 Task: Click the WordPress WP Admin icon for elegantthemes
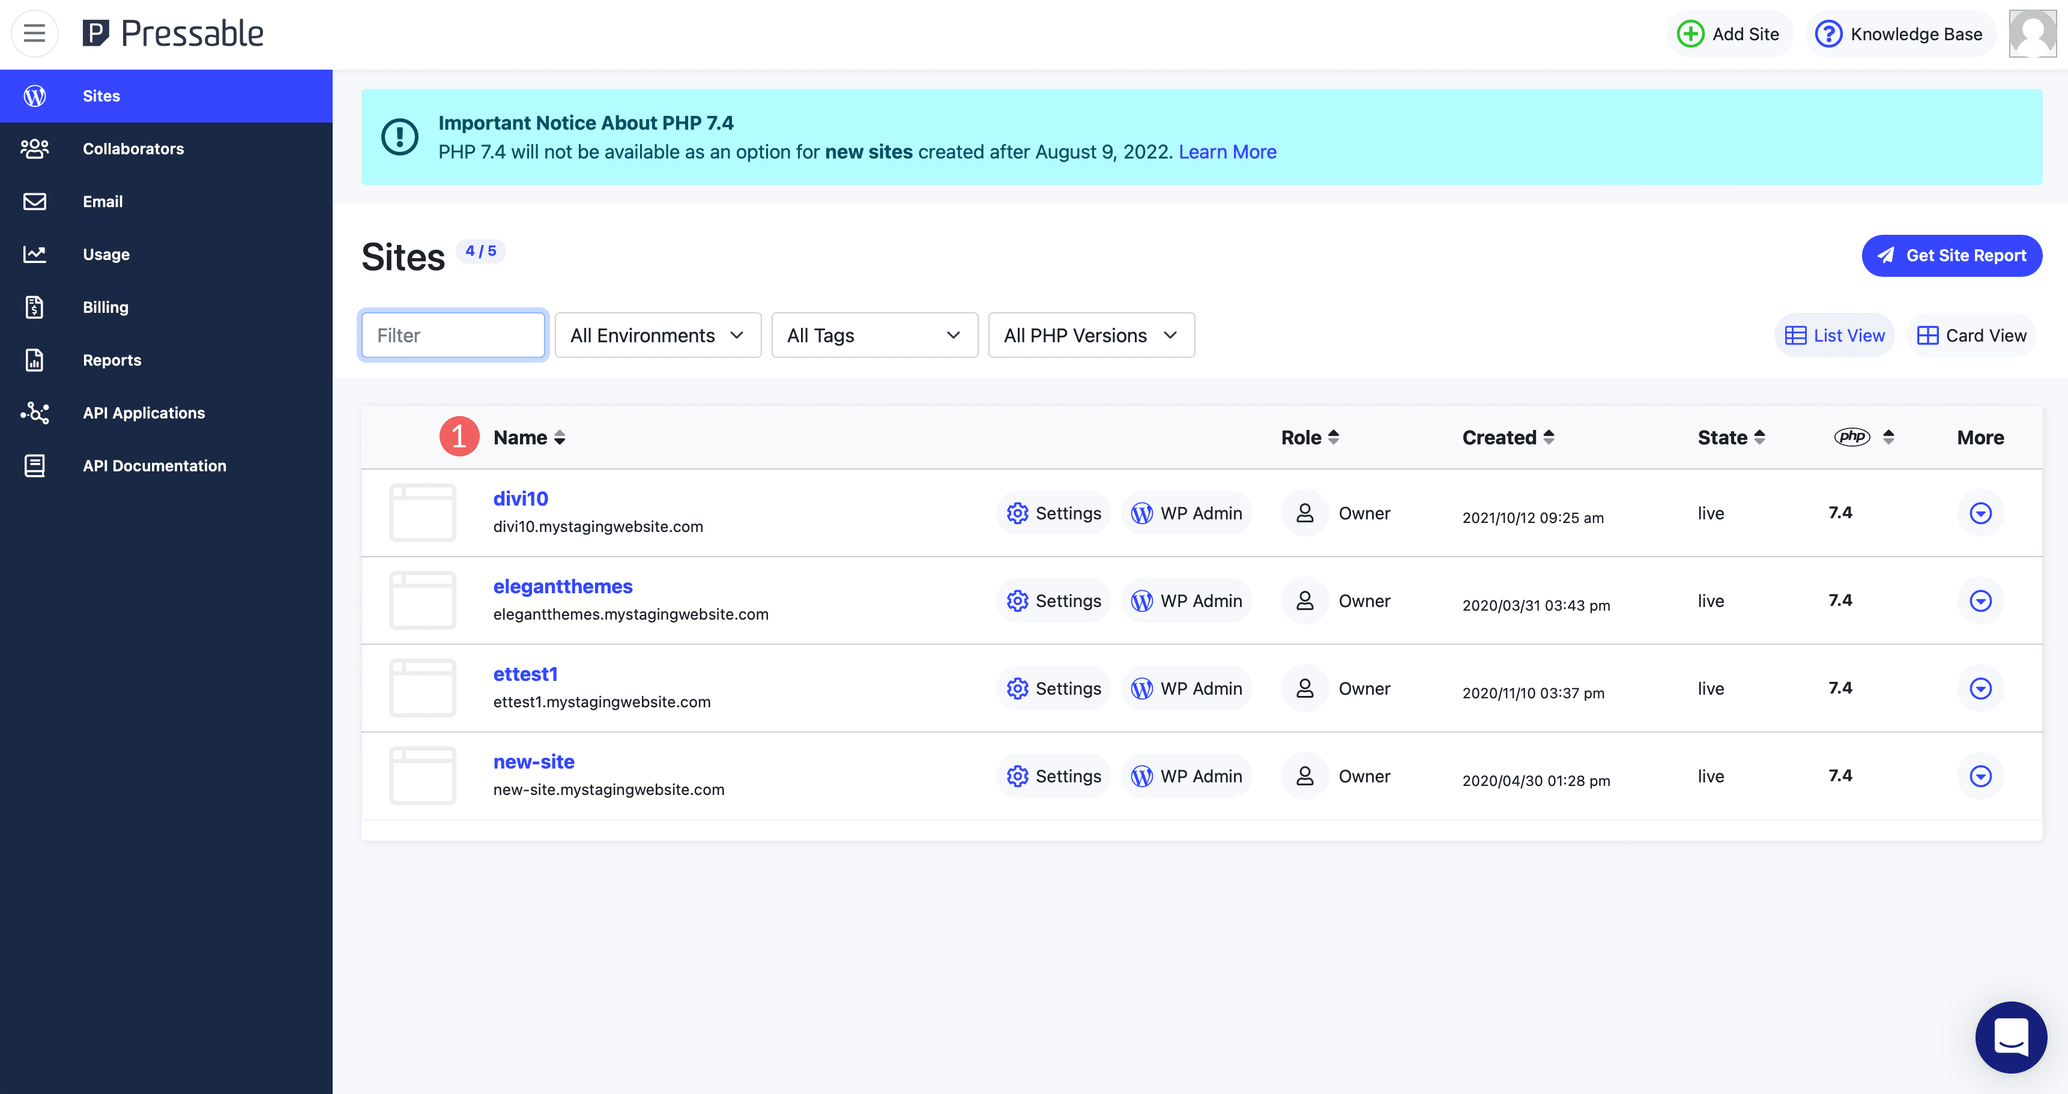1139,600
